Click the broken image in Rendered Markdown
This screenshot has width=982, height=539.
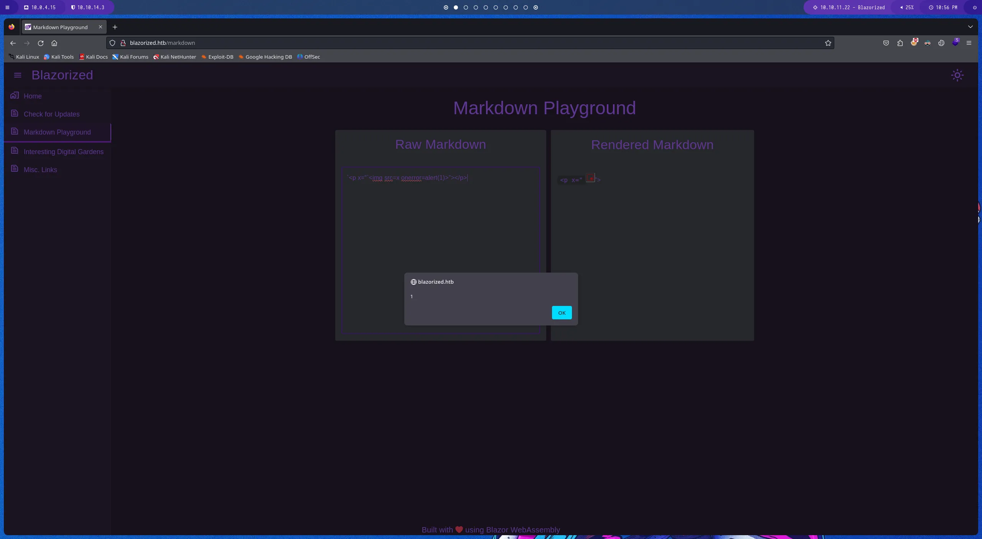(x=590, y=178)
